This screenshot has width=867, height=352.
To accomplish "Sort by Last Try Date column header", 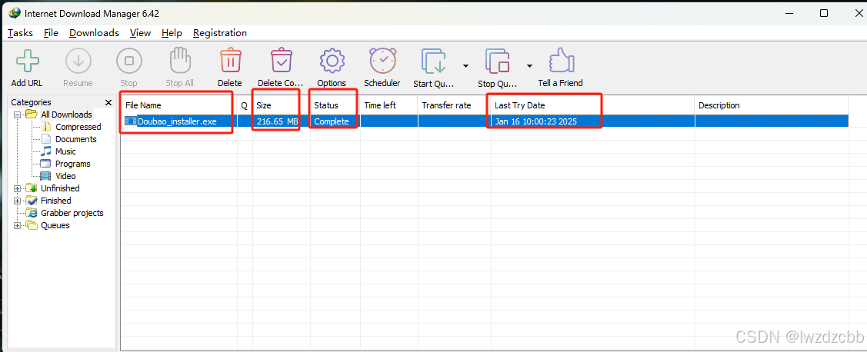I will point(592,105).
